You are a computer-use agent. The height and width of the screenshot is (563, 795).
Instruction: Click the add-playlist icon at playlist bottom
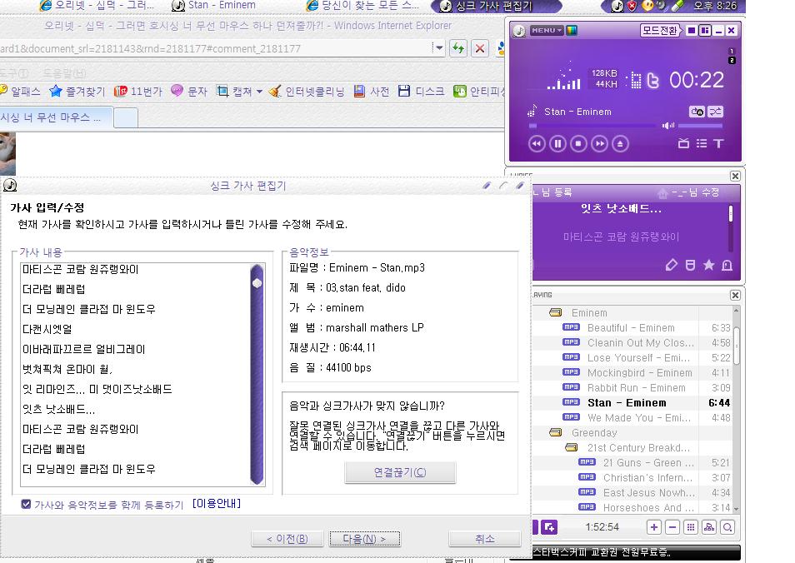[x=549, y=527]
